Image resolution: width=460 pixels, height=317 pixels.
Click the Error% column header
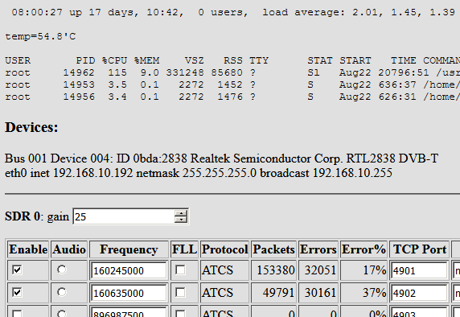pos(363,249)
